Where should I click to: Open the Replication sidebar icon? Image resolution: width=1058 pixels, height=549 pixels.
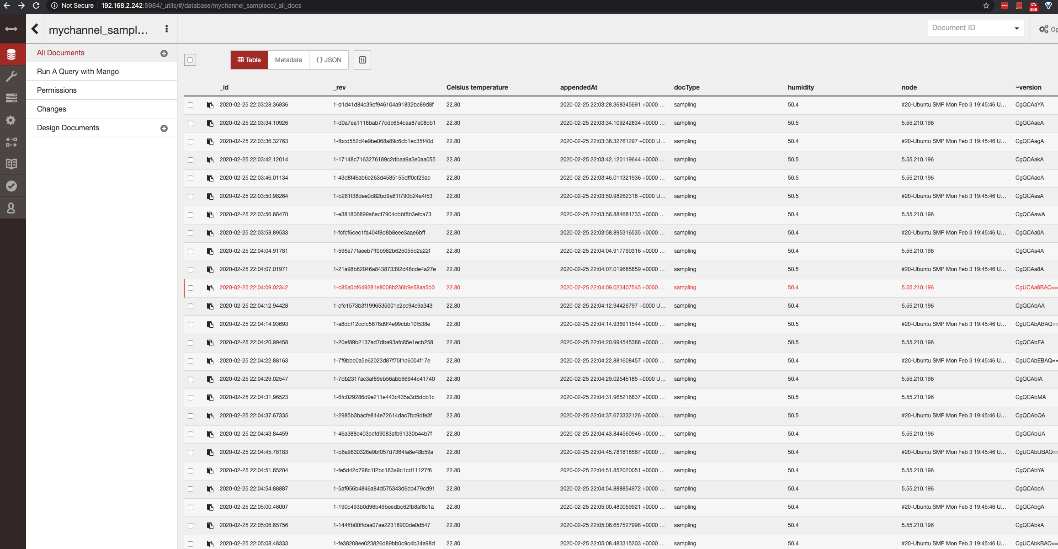point(11,142)
